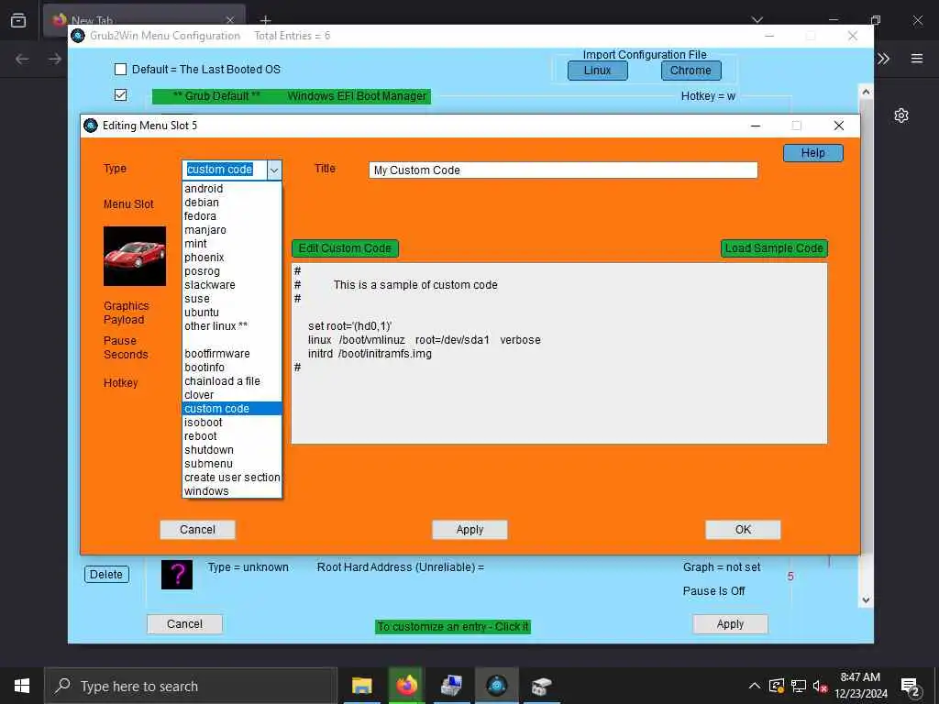Select debian from the Type list
The width and height of the screenshot is (939, 704).
coord(232,203)
